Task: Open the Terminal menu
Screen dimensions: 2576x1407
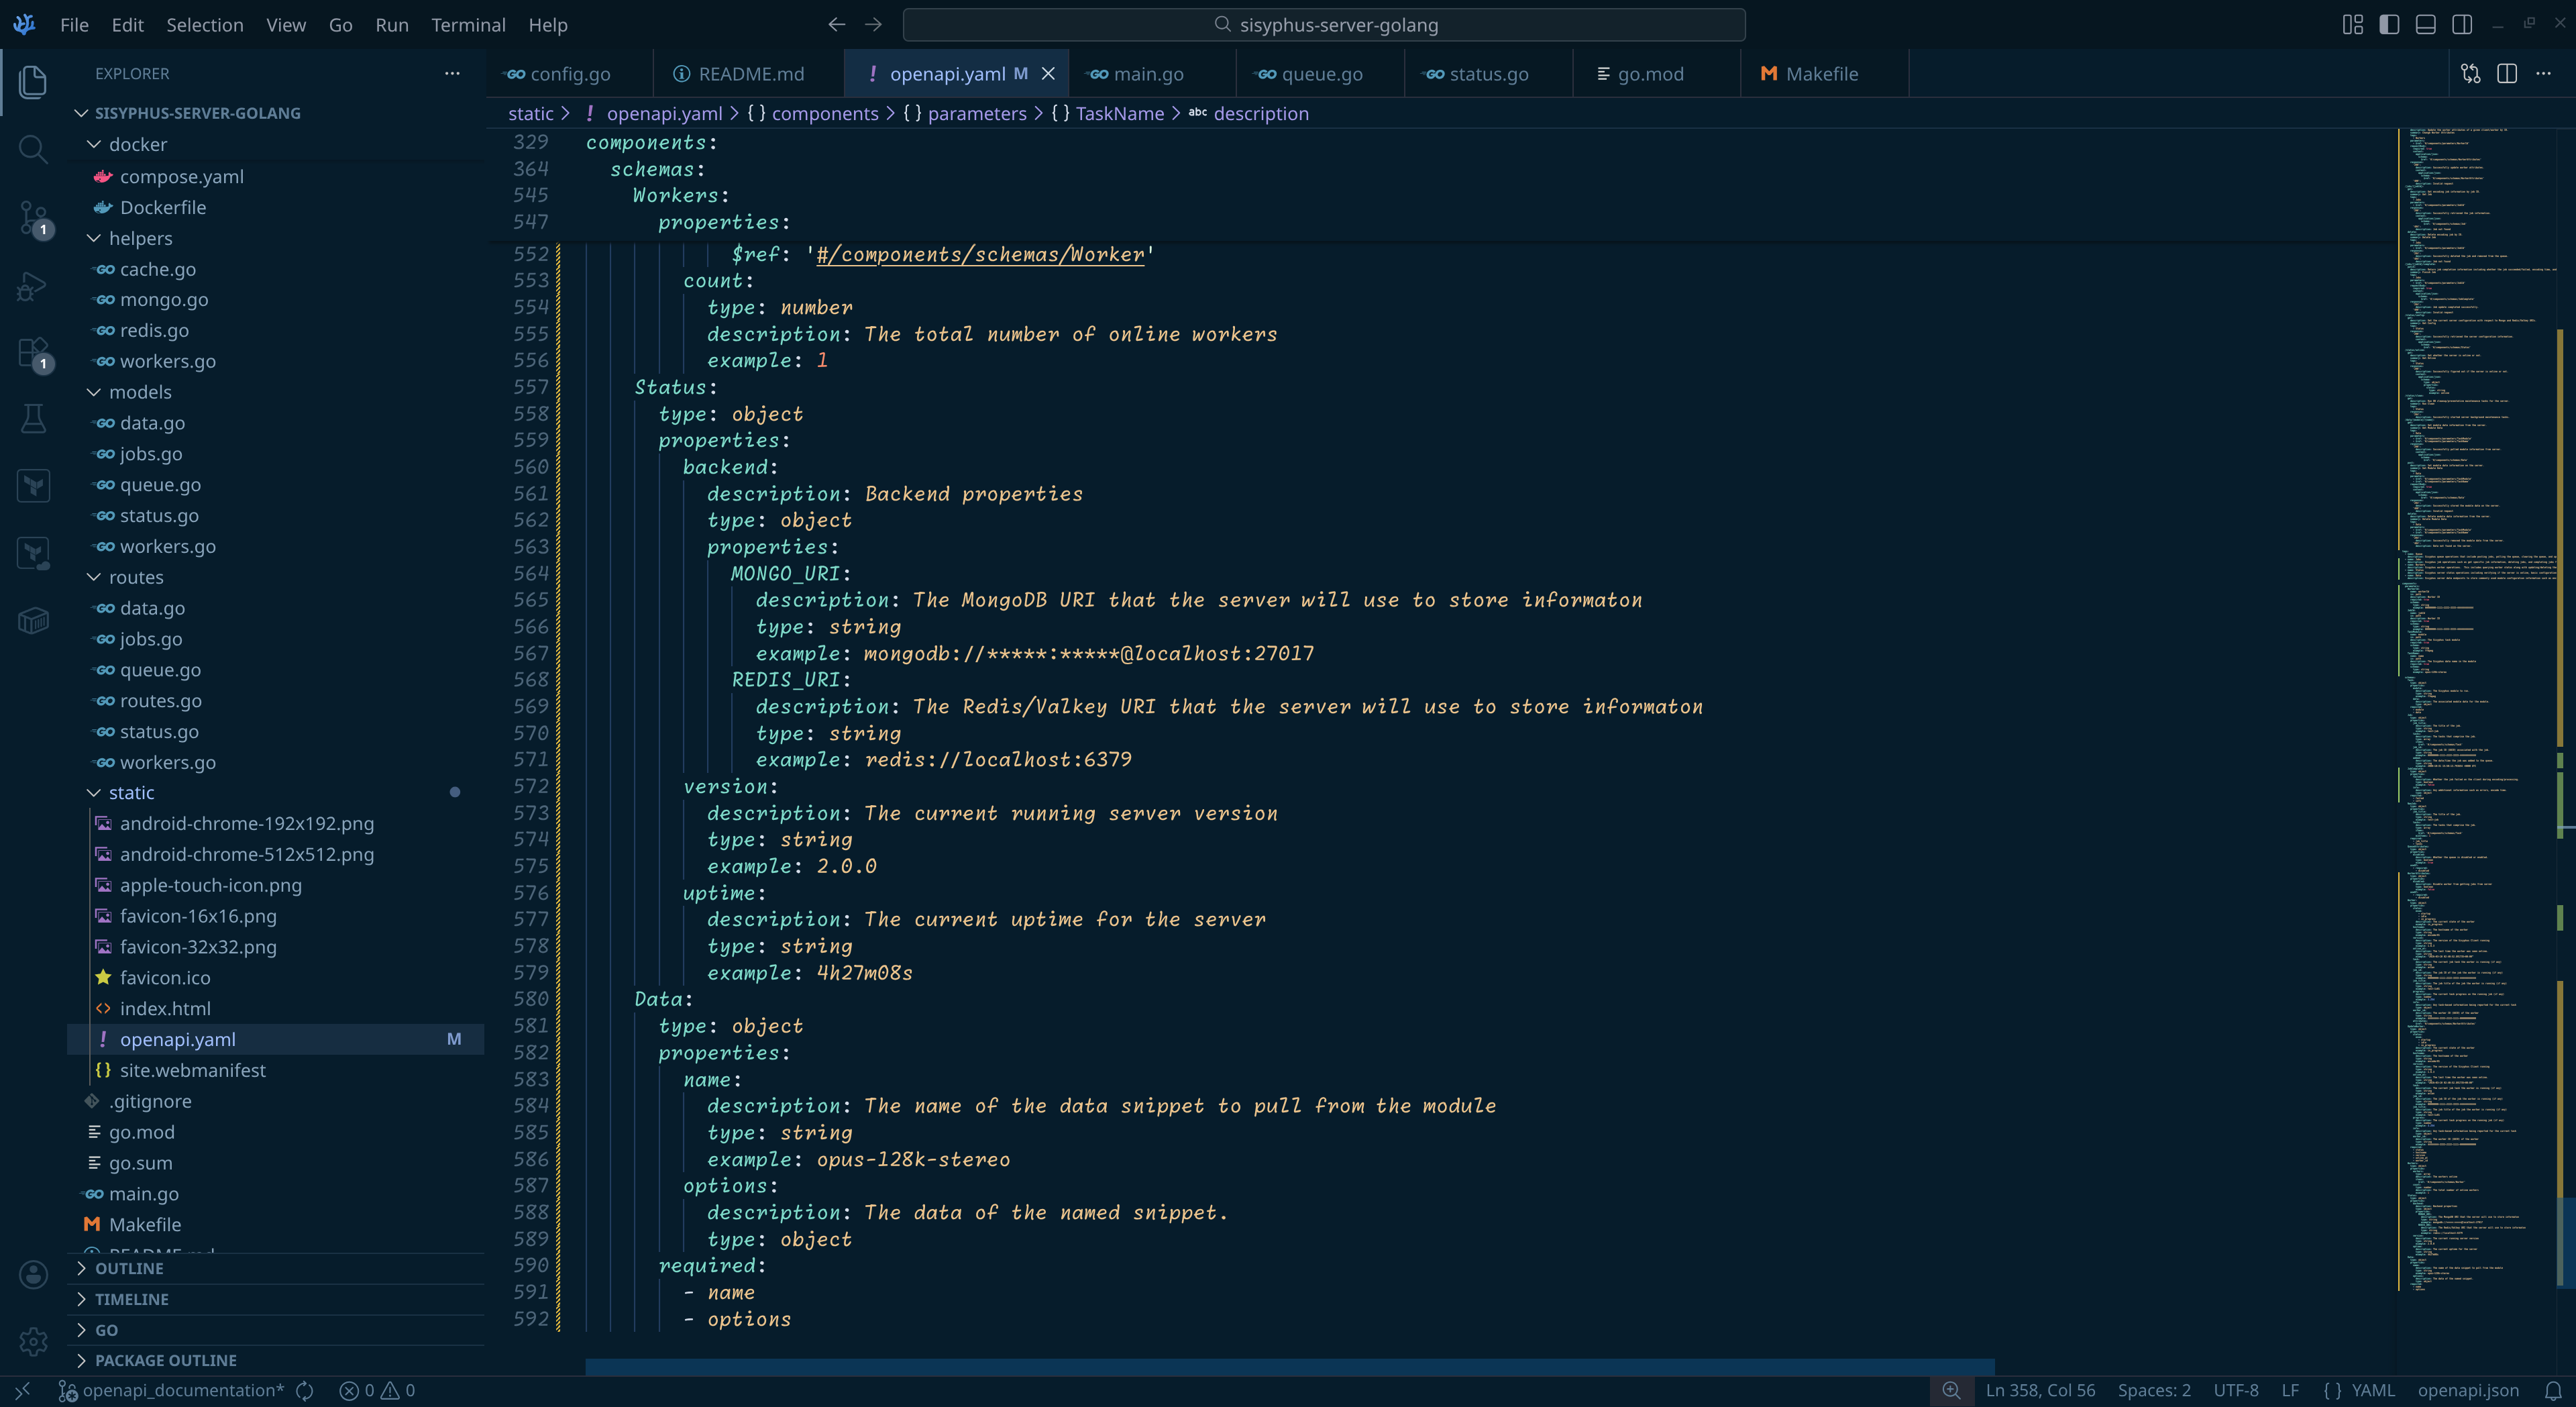Action: (x=468, y=25)
